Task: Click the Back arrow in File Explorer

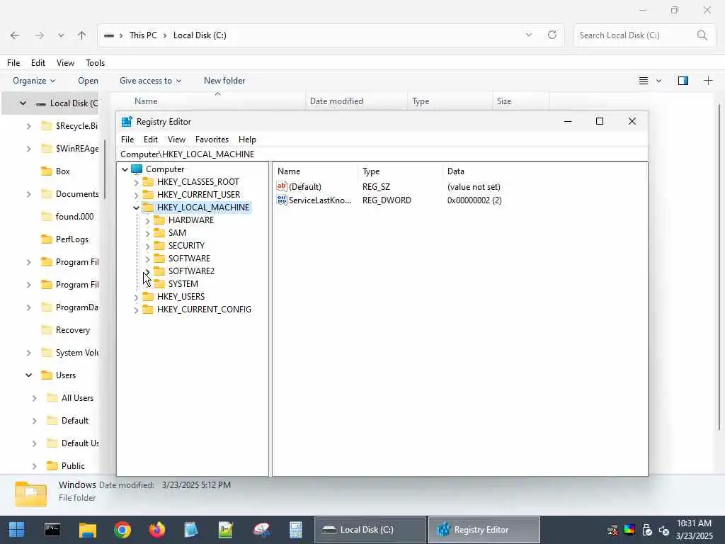Action: click(15, 35)
